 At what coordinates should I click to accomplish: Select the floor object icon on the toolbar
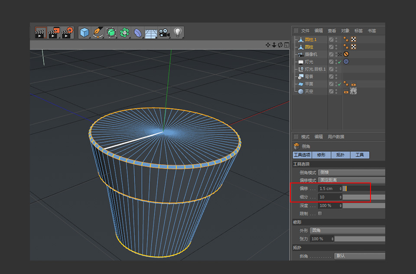pyautogui.click(x=151, y=33)
